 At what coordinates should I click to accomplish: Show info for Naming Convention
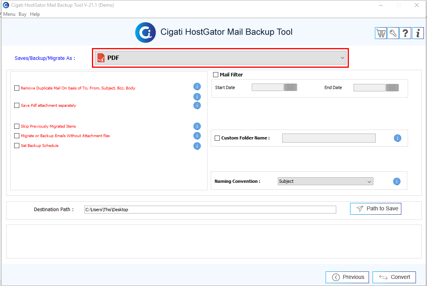pyautogui.click(x=397, y=181)
